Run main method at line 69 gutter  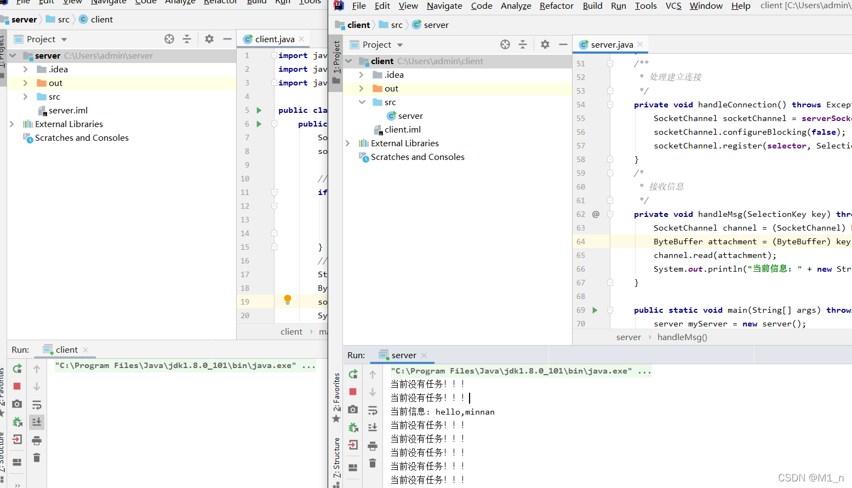[x=595, y=310]
